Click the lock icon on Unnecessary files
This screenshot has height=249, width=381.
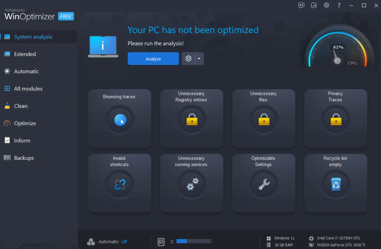tap(263, 120)
